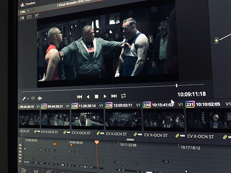Click the 10:09:11:18 timecode display
Image resolution: width=231 pixels, height=173 pixels.
pos(191,94)
